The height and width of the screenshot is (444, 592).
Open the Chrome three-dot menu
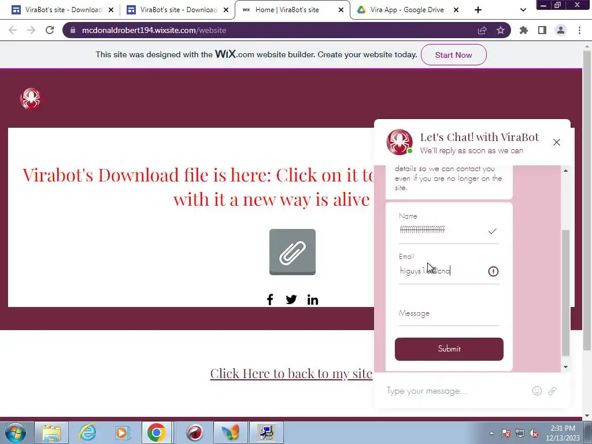[x=579, y=30]
